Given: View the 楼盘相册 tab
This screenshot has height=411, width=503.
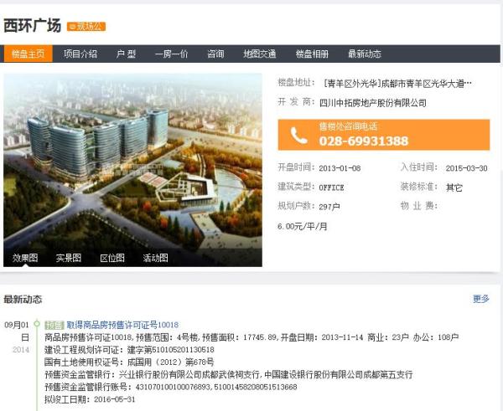Looking at the screenshot, I should 312,54.
